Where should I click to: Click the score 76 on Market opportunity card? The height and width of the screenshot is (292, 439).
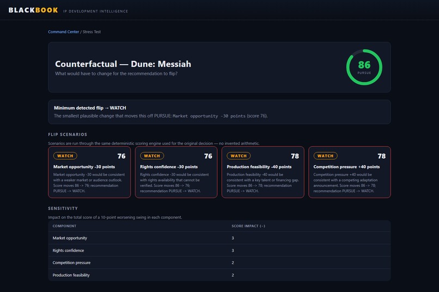(x=121, y=156)
